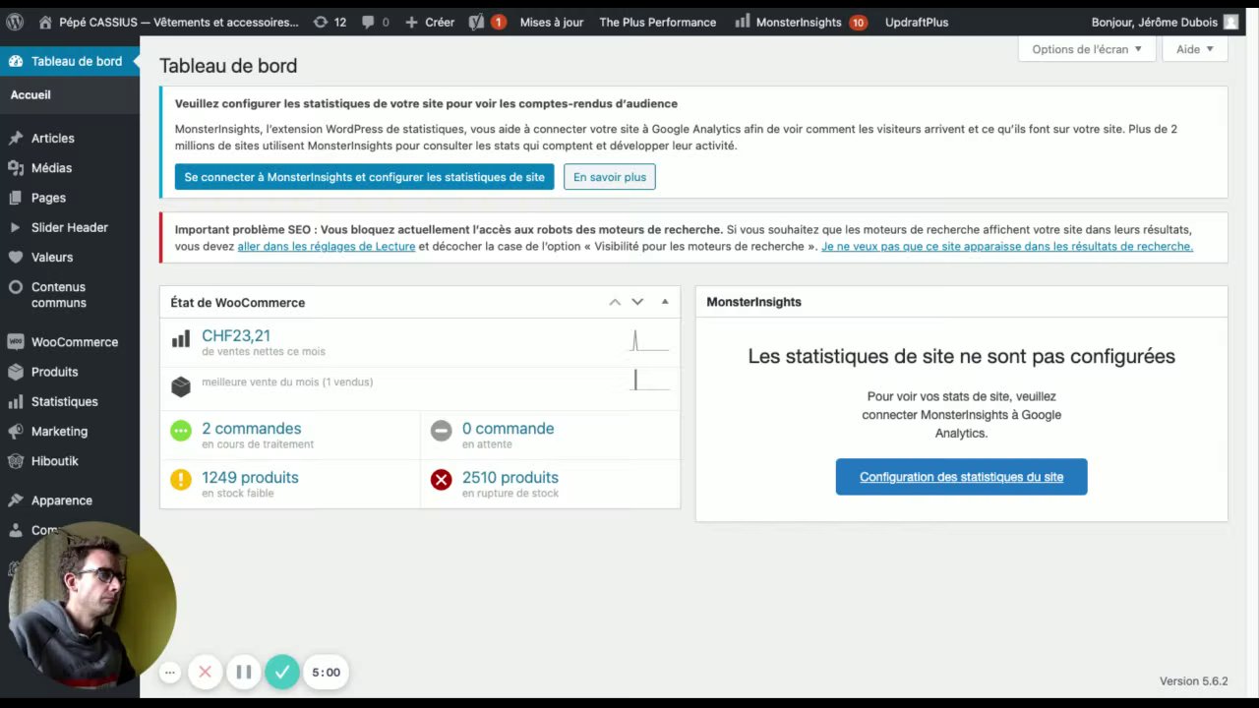Image resolution: width=1259 pixels, height=708 pixels.
Task: Click Se connecter à MonsterInsights button
Action: pyautogui.click(x=364, y=177)
